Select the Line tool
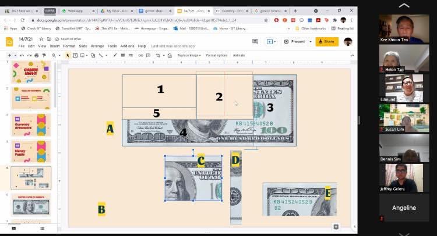The height and width of the screenshot is (236, 437). click(101, 55)
